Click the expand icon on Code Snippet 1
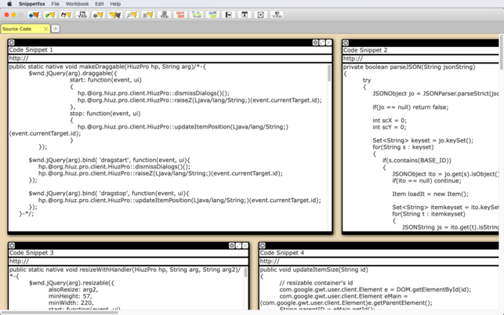This screenshot has height=315, width=504. tap(322, 42)
